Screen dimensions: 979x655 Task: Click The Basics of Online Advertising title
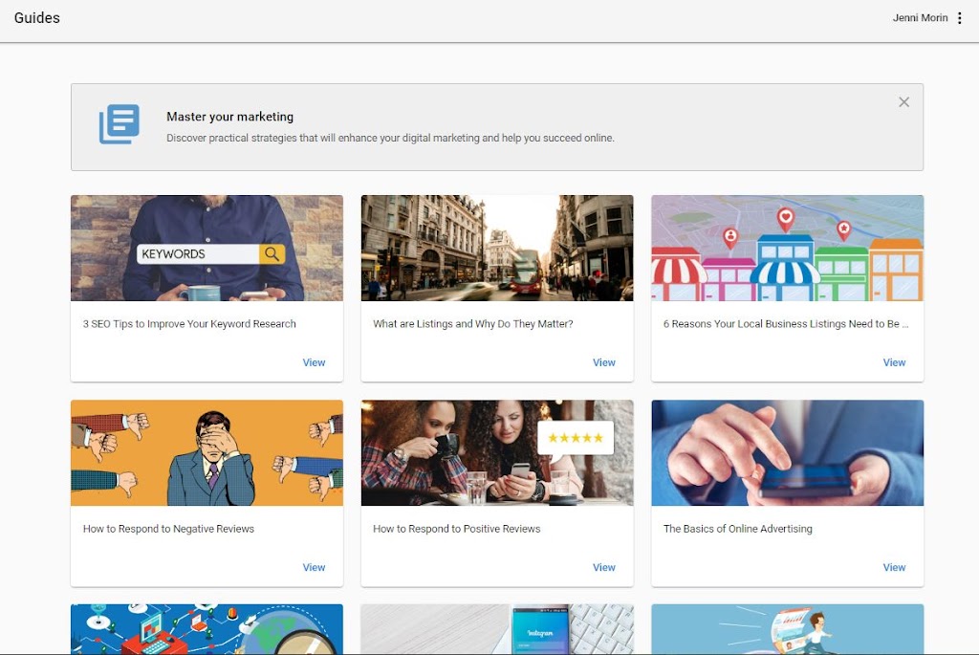[737, 528]
